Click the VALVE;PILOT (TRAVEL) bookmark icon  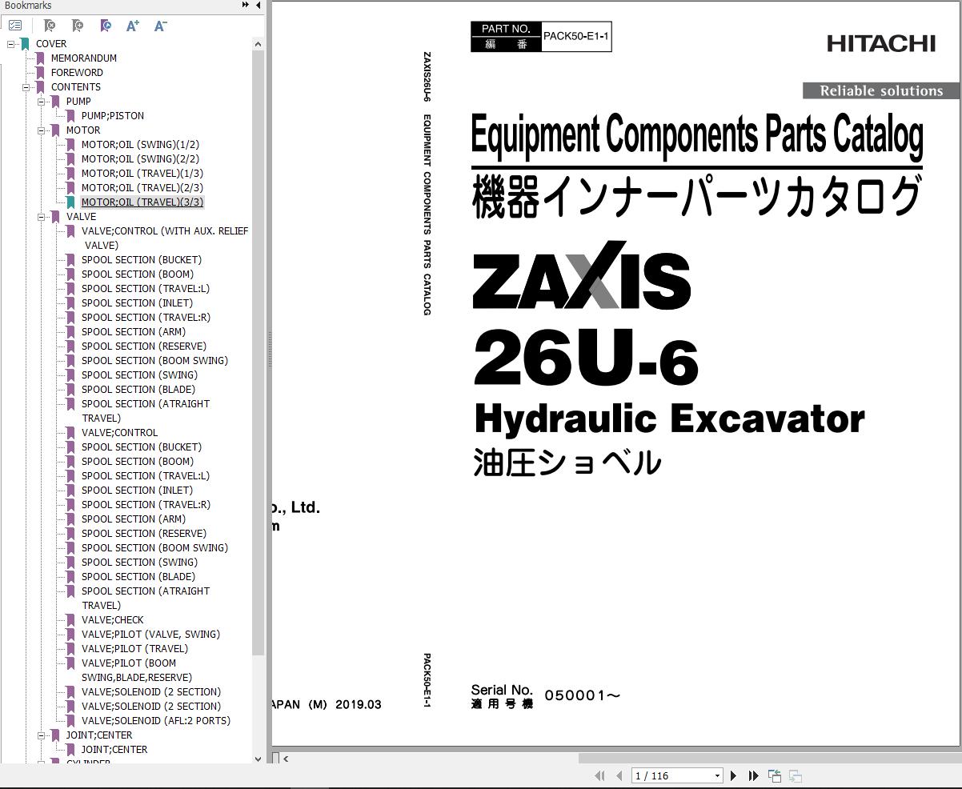tap(70, 649)
